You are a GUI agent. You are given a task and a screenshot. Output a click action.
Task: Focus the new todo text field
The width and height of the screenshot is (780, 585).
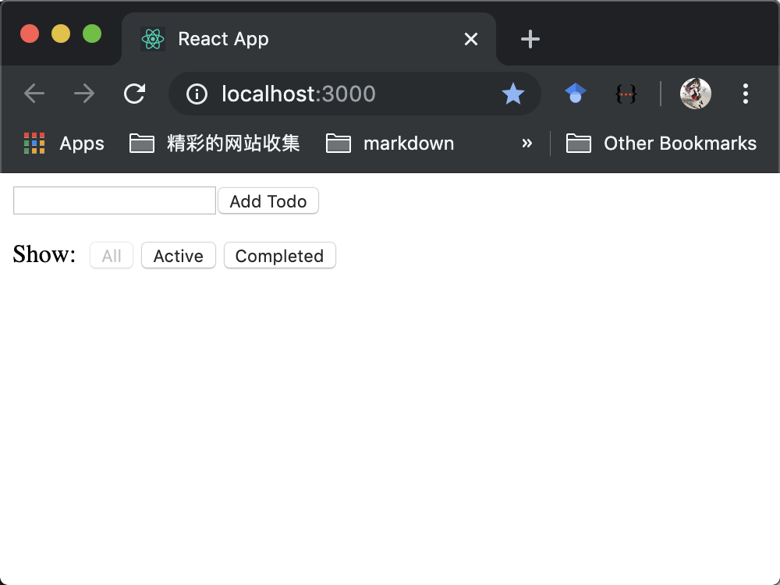click(x=115, y=200)
